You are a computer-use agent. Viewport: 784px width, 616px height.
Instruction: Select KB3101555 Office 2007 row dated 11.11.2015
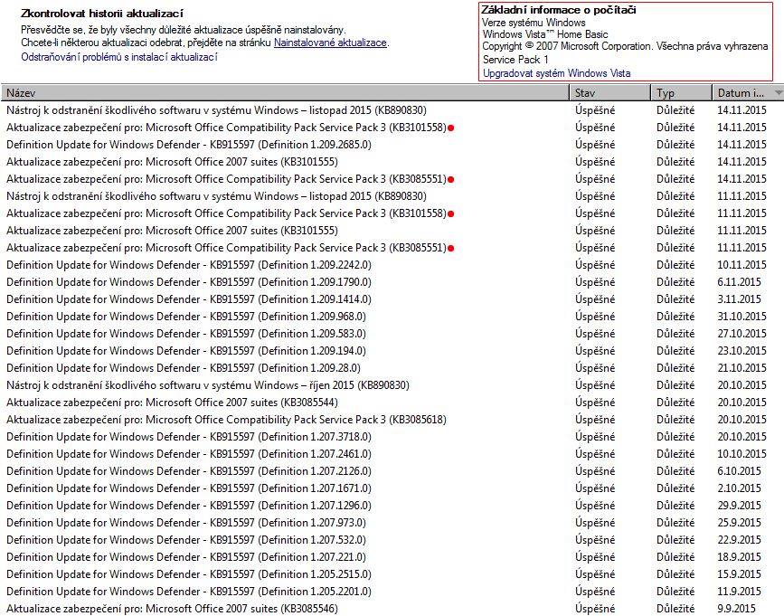pyautogui.click(x=392, y=231)
